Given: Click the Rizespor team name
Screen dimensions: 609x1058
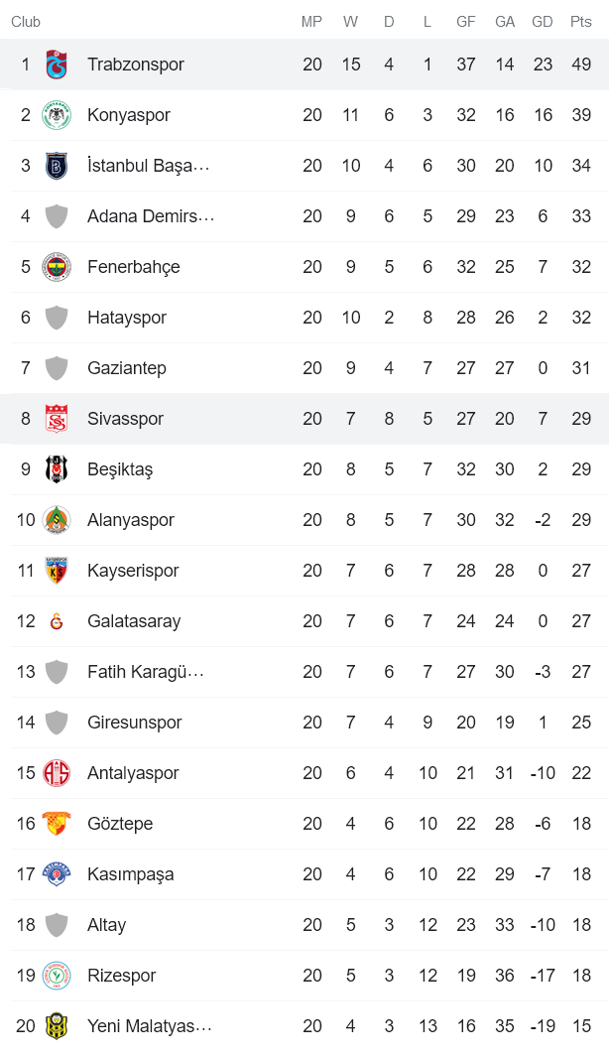Looking at the screenshot, I should (121, 975).
